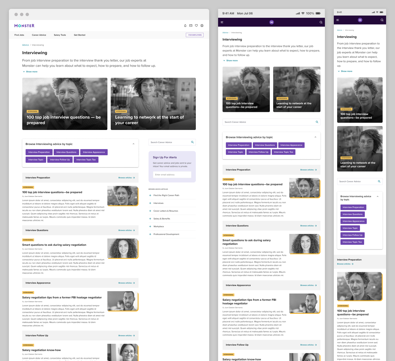Collapse desktop 'Browse Interviewing advice by topic' panel
Screen dimensions: 395x361
134,144
